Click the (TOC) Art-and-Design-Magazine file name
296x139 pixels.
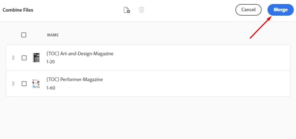coord(80,54)
